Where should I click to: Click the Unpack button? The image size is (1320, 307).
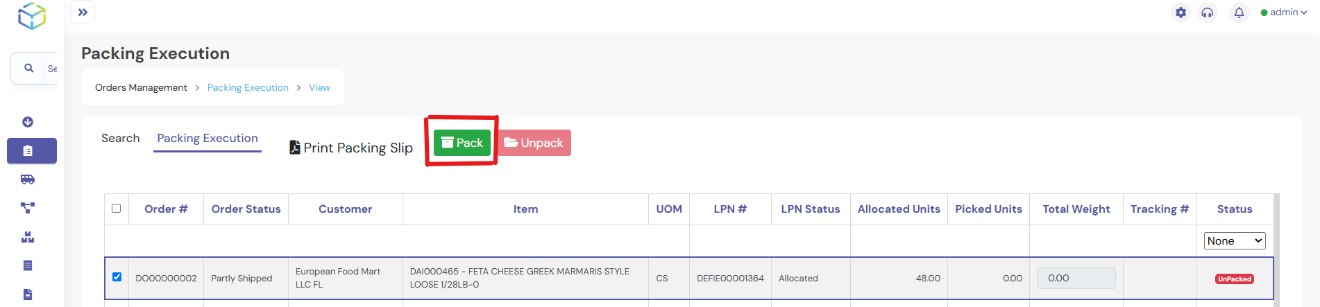tap(534, 143)
